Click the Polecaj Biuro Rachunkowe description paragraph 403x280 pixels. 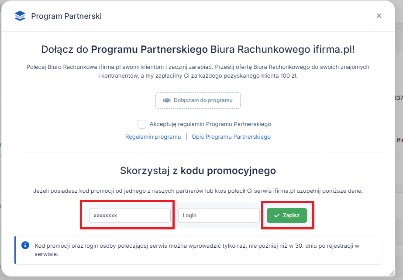[x=198, y=72]
